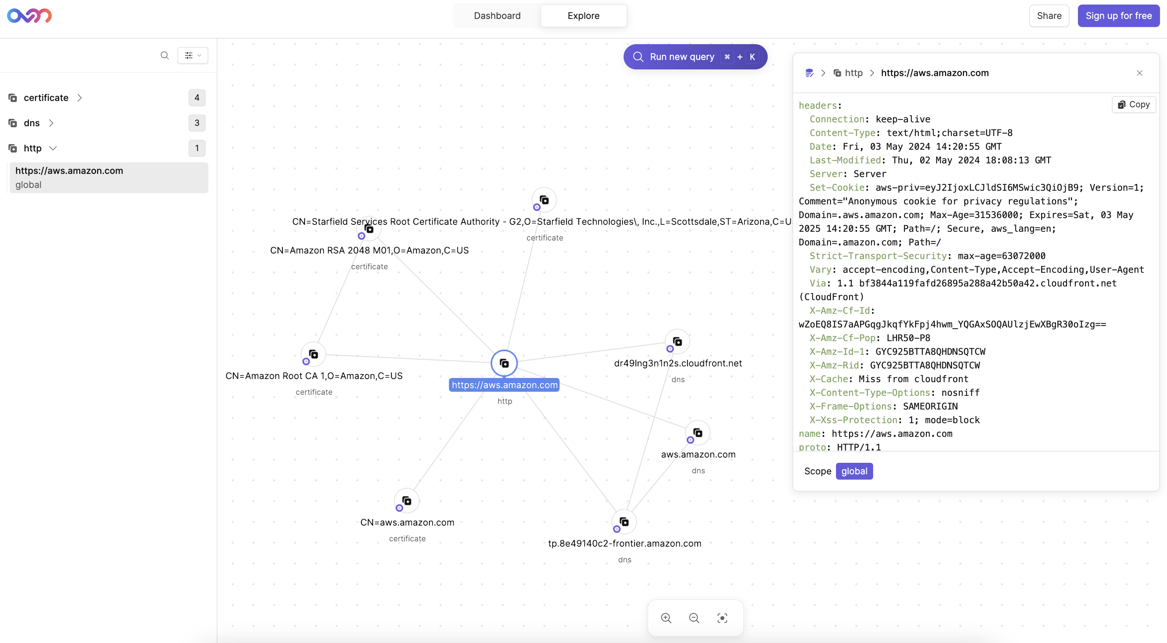Click the database root icon in breadcrumb
Viewport: 1167px width, 643px height.
tap(809, 73)
